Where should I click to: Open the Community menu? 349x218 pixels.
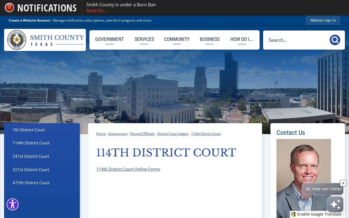(177, 39)
